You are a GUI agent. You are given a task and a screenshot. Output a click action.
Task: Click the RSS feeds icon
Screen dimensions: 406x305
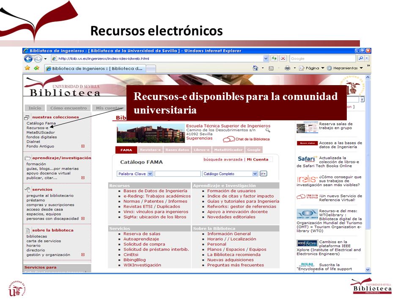(x=271, y=69)
